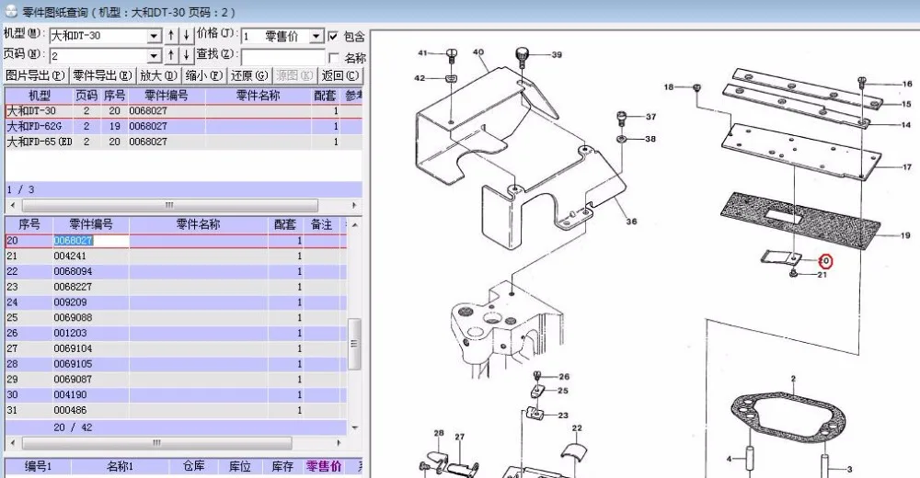The height and width of the screenshot is (478, 920).
Task: Click callout number 23 on the diagram
Action: [563, 415]
